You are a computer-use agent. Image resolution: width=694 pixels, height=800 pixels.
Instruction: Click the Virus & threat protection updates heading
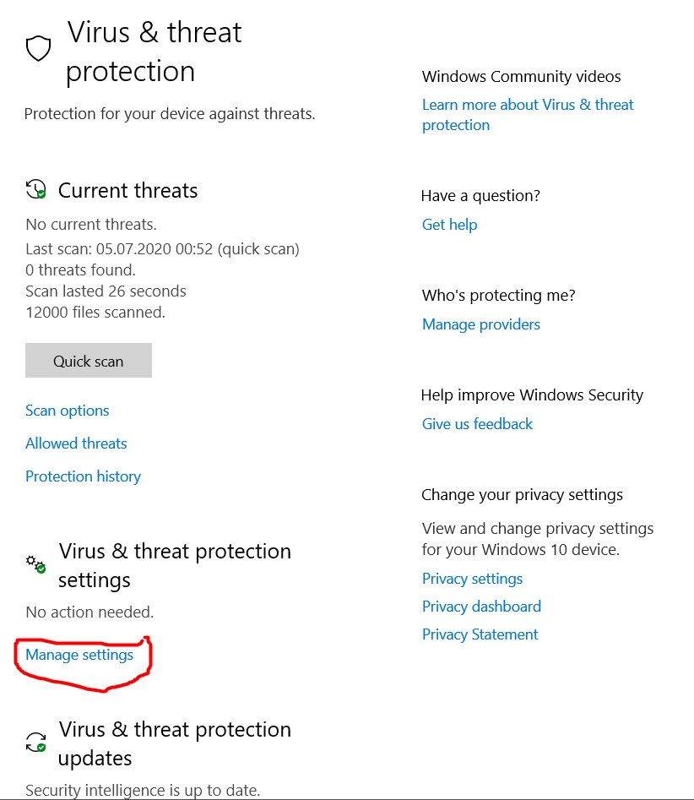click(x=175, y=743)
